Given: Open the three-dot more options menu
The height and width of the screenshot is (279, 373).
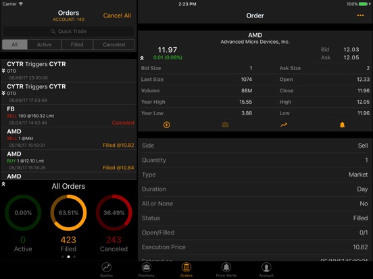Looking at the screenshot, I should (x=360, y=15).
